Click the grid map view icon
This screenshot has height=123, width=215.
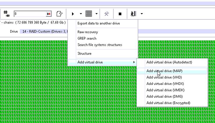[89, 14]
